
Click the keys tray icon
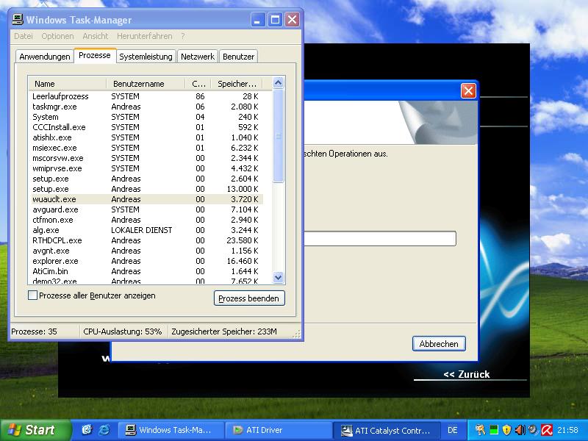coord(481,430)
